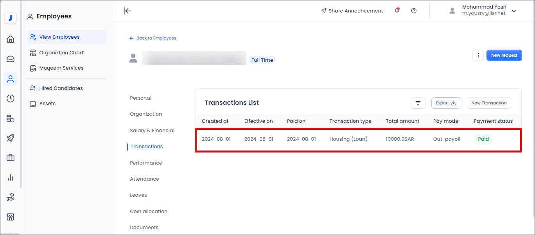Open Muqeem Services in sidebar
Image resolution: width=535 pixels, height=235 pixels.
tap(61, 68)
